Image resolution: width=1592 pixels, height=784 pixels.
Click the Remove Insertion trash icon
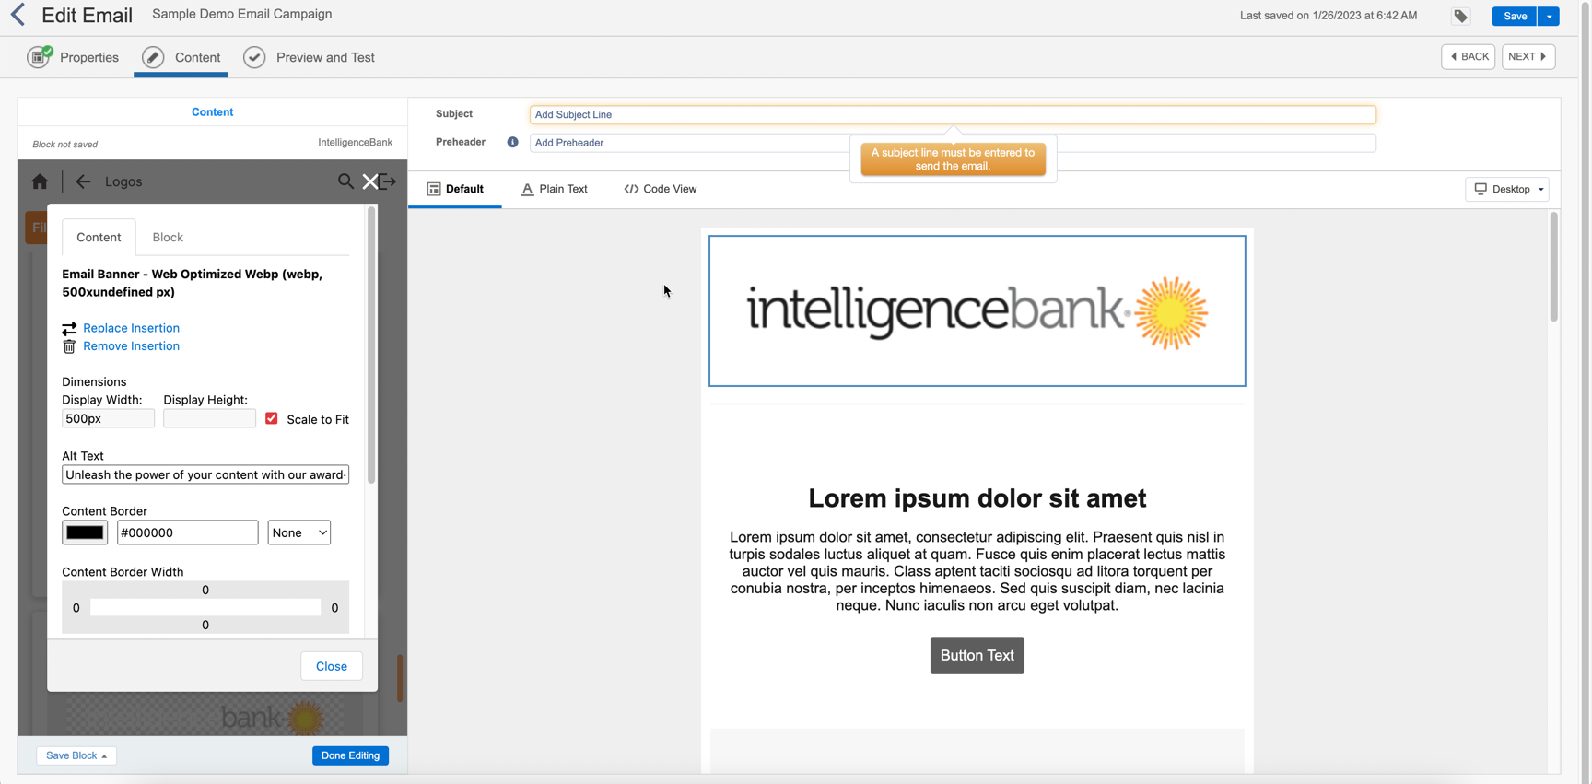(69, 346)
